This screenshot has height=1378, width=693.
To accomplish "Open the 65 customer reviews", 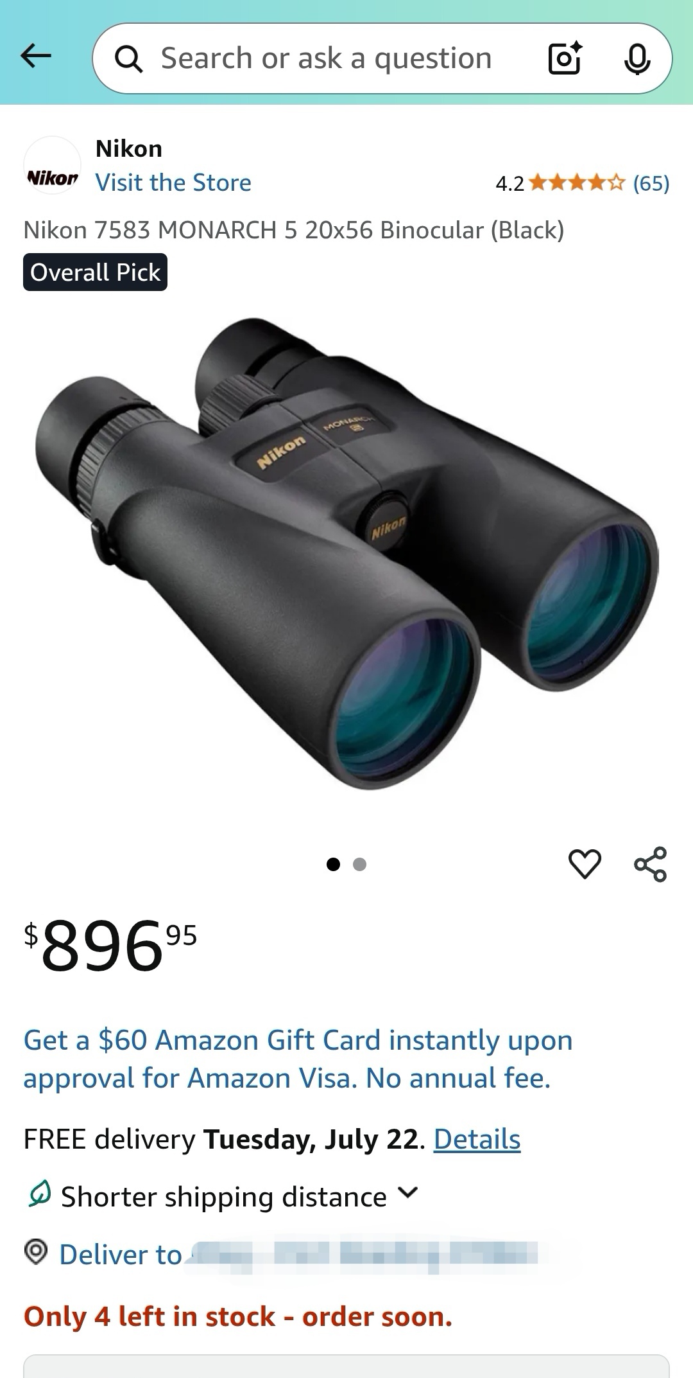I will click(651, 184).
